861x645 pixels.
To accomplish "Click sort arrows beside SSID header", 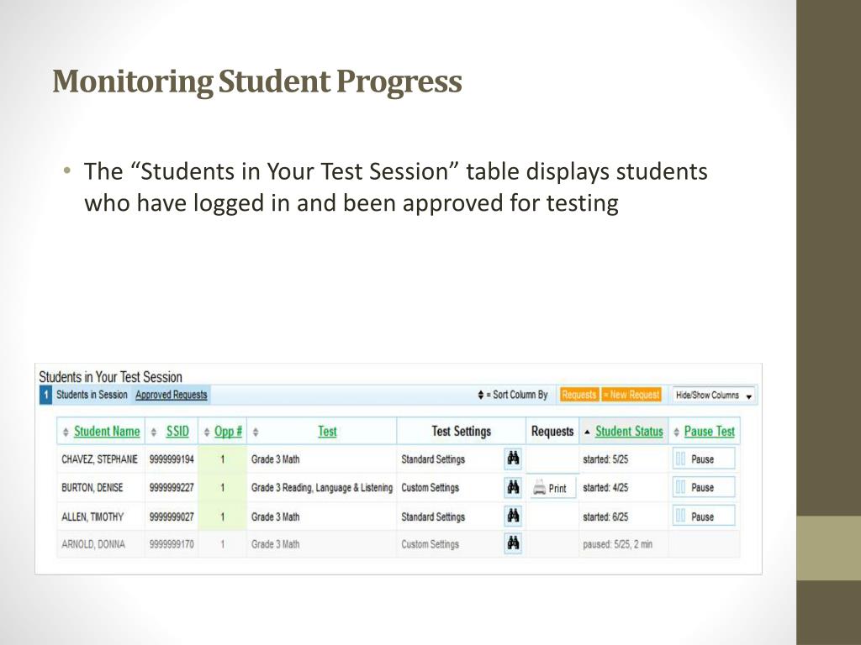I will tap(154, 433).
